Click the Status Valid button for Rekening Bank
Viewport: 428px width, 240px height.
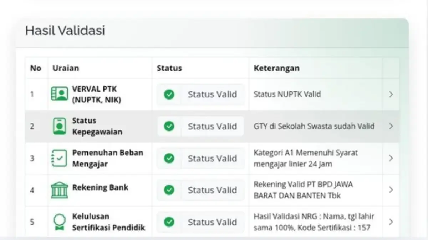[x=200, y=190]
